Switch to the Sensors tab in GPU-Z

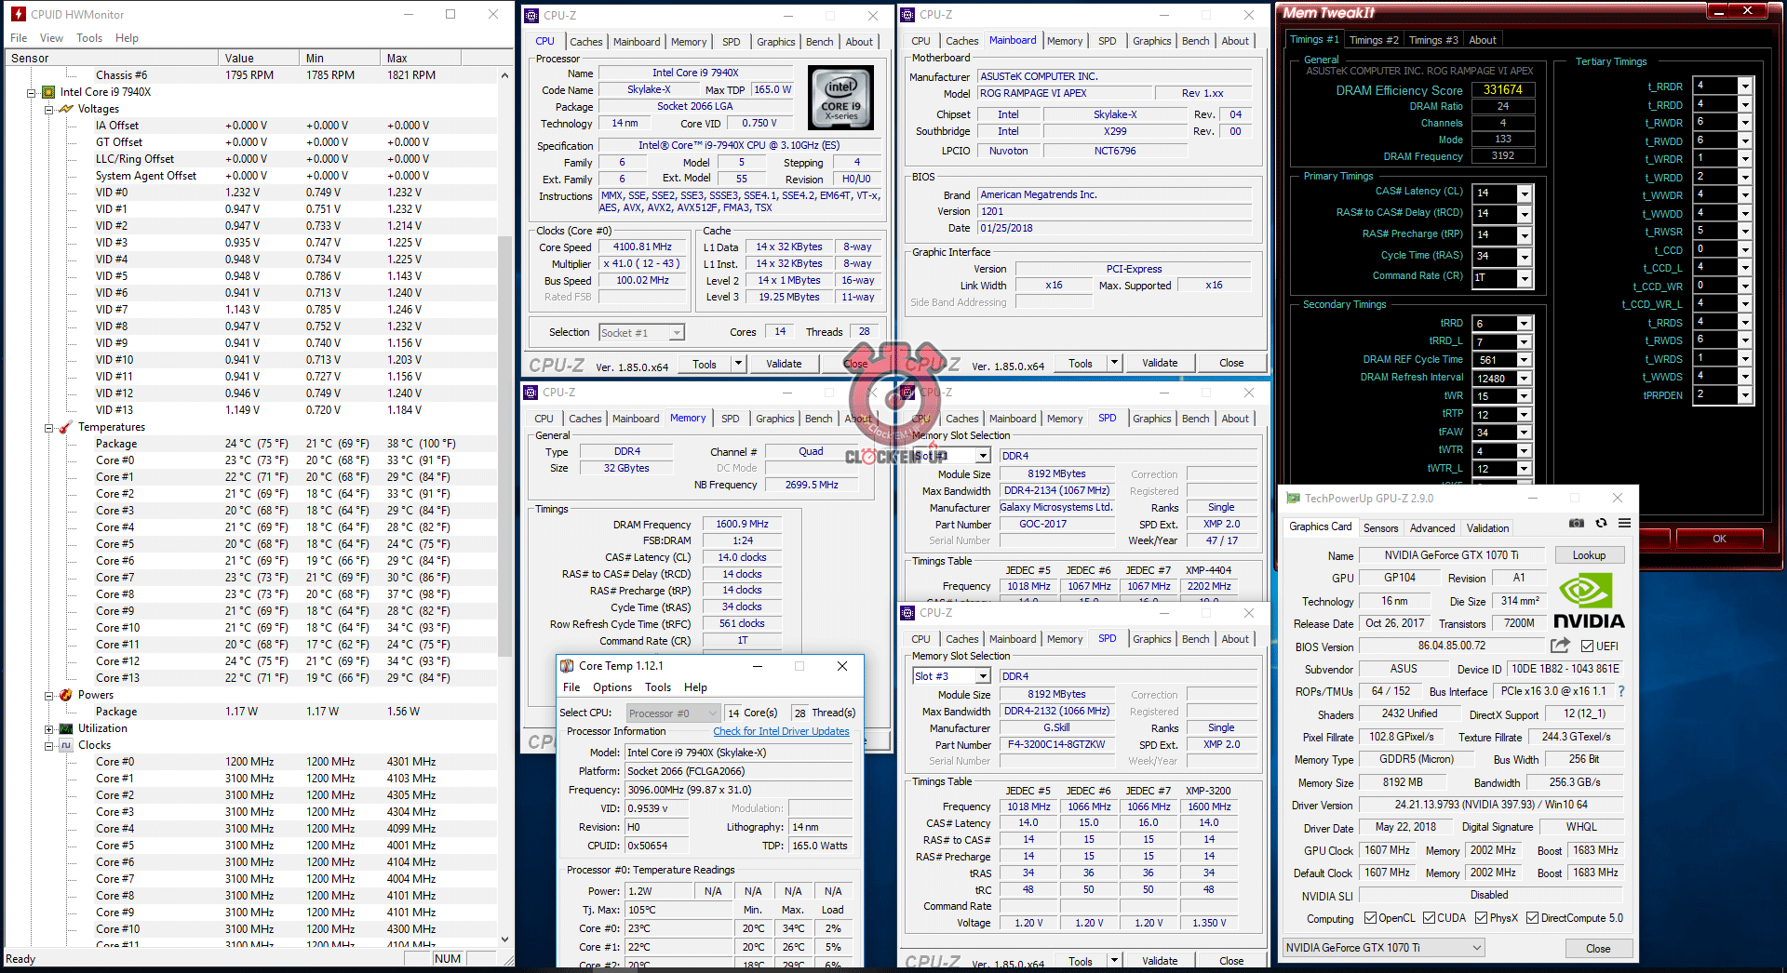pyautogui.click(x=1380, y=528)
